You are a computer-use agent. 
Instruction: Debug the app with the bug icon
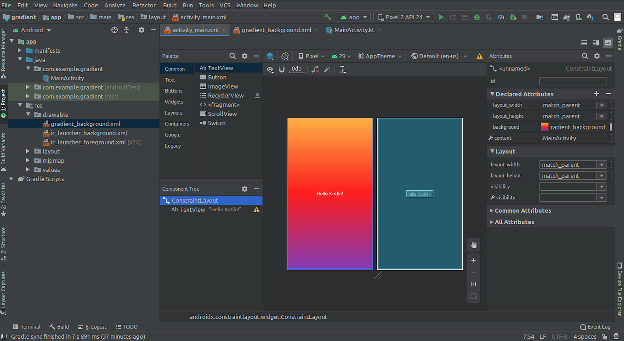(x=477, y=17)
